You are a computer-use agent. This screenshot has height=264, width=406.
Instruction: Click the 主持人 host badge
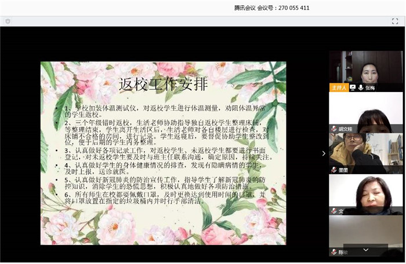tap(339, 87)
